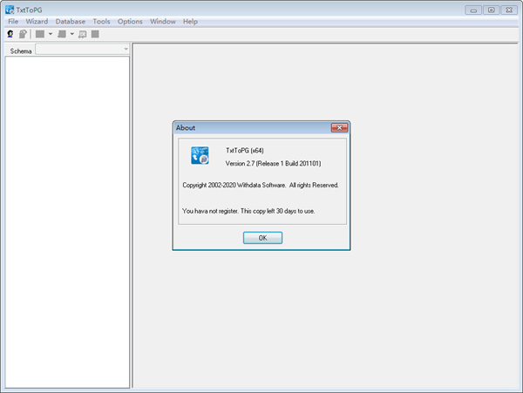Click the TxtToPG logo in About dialog
The image size is (523, 393).
[200, 155]
